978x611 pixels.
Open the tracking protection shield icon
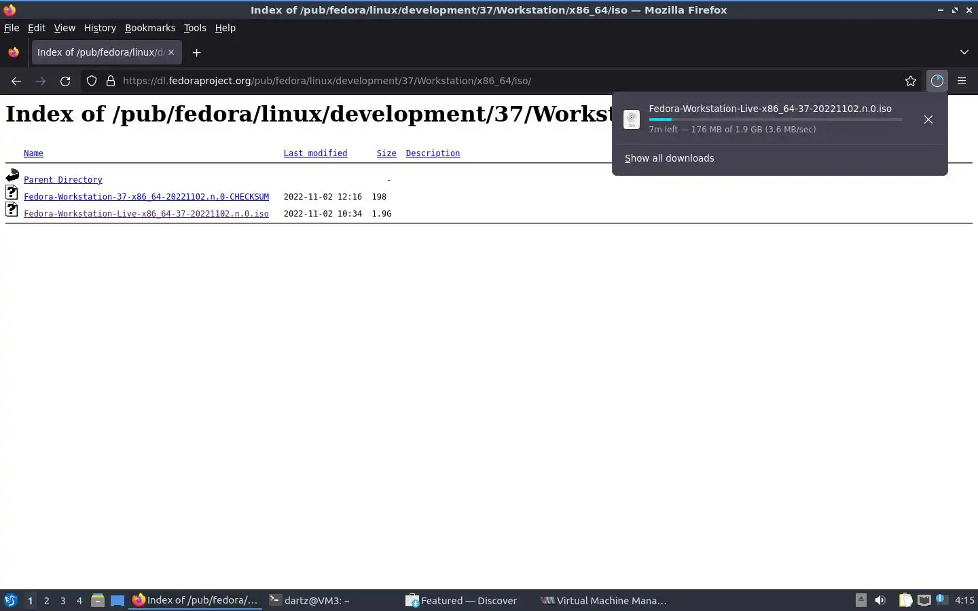[x=92, y=81]
